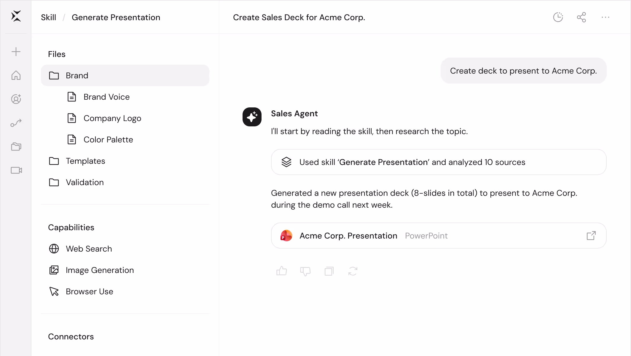The height and width of the screenshot is (356, 631).
Task: Regenerate the response with refresh icon
Action: [353, 271]
